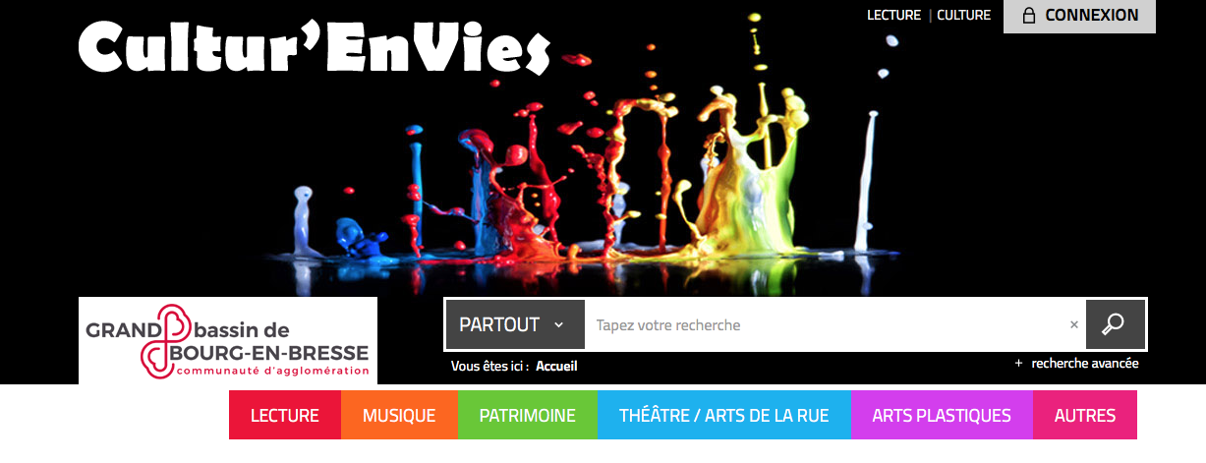The image size is (1206, 463).
Task: Go to Accueil in the breadcrumb
Action: click(x=556, y=366)
